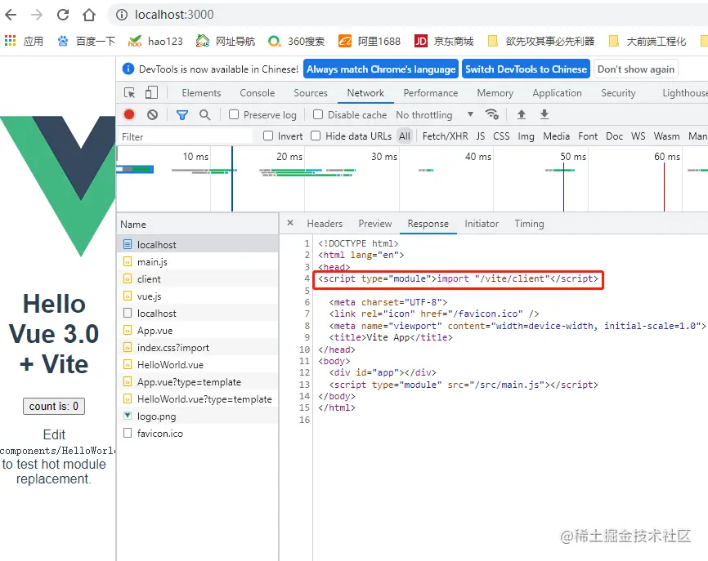
Task: Filter requests by Wasm type
Action: tap(666, 136)
